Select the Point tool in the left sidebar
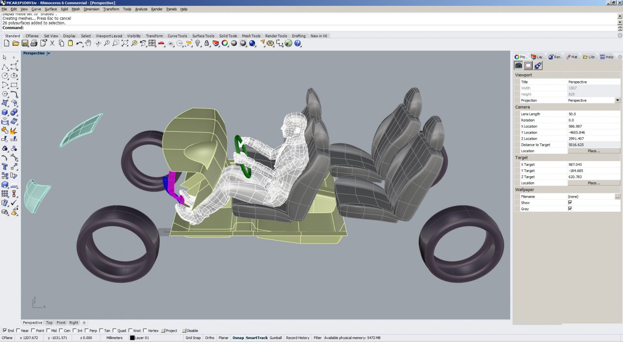Image resolution: width=623 pixels, height=342 pixels. 13,57
